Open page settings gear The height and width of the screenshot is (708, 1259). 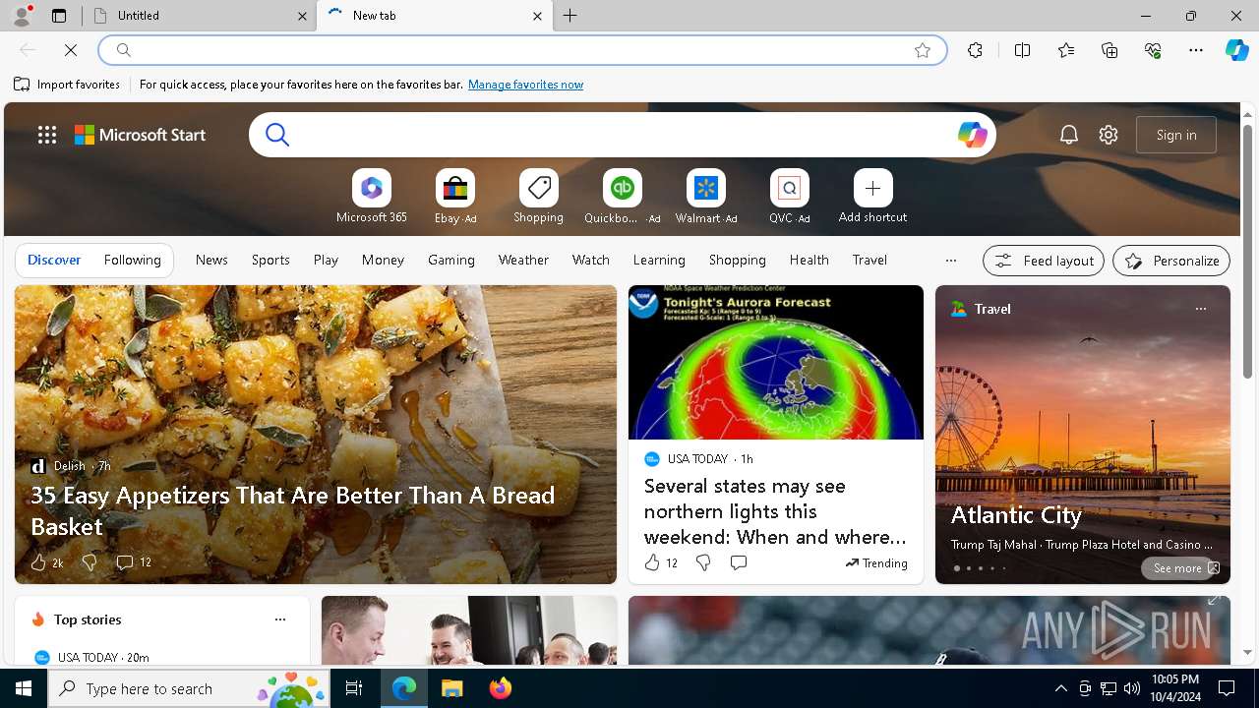pyautogui.click(x=1109, y=135)
